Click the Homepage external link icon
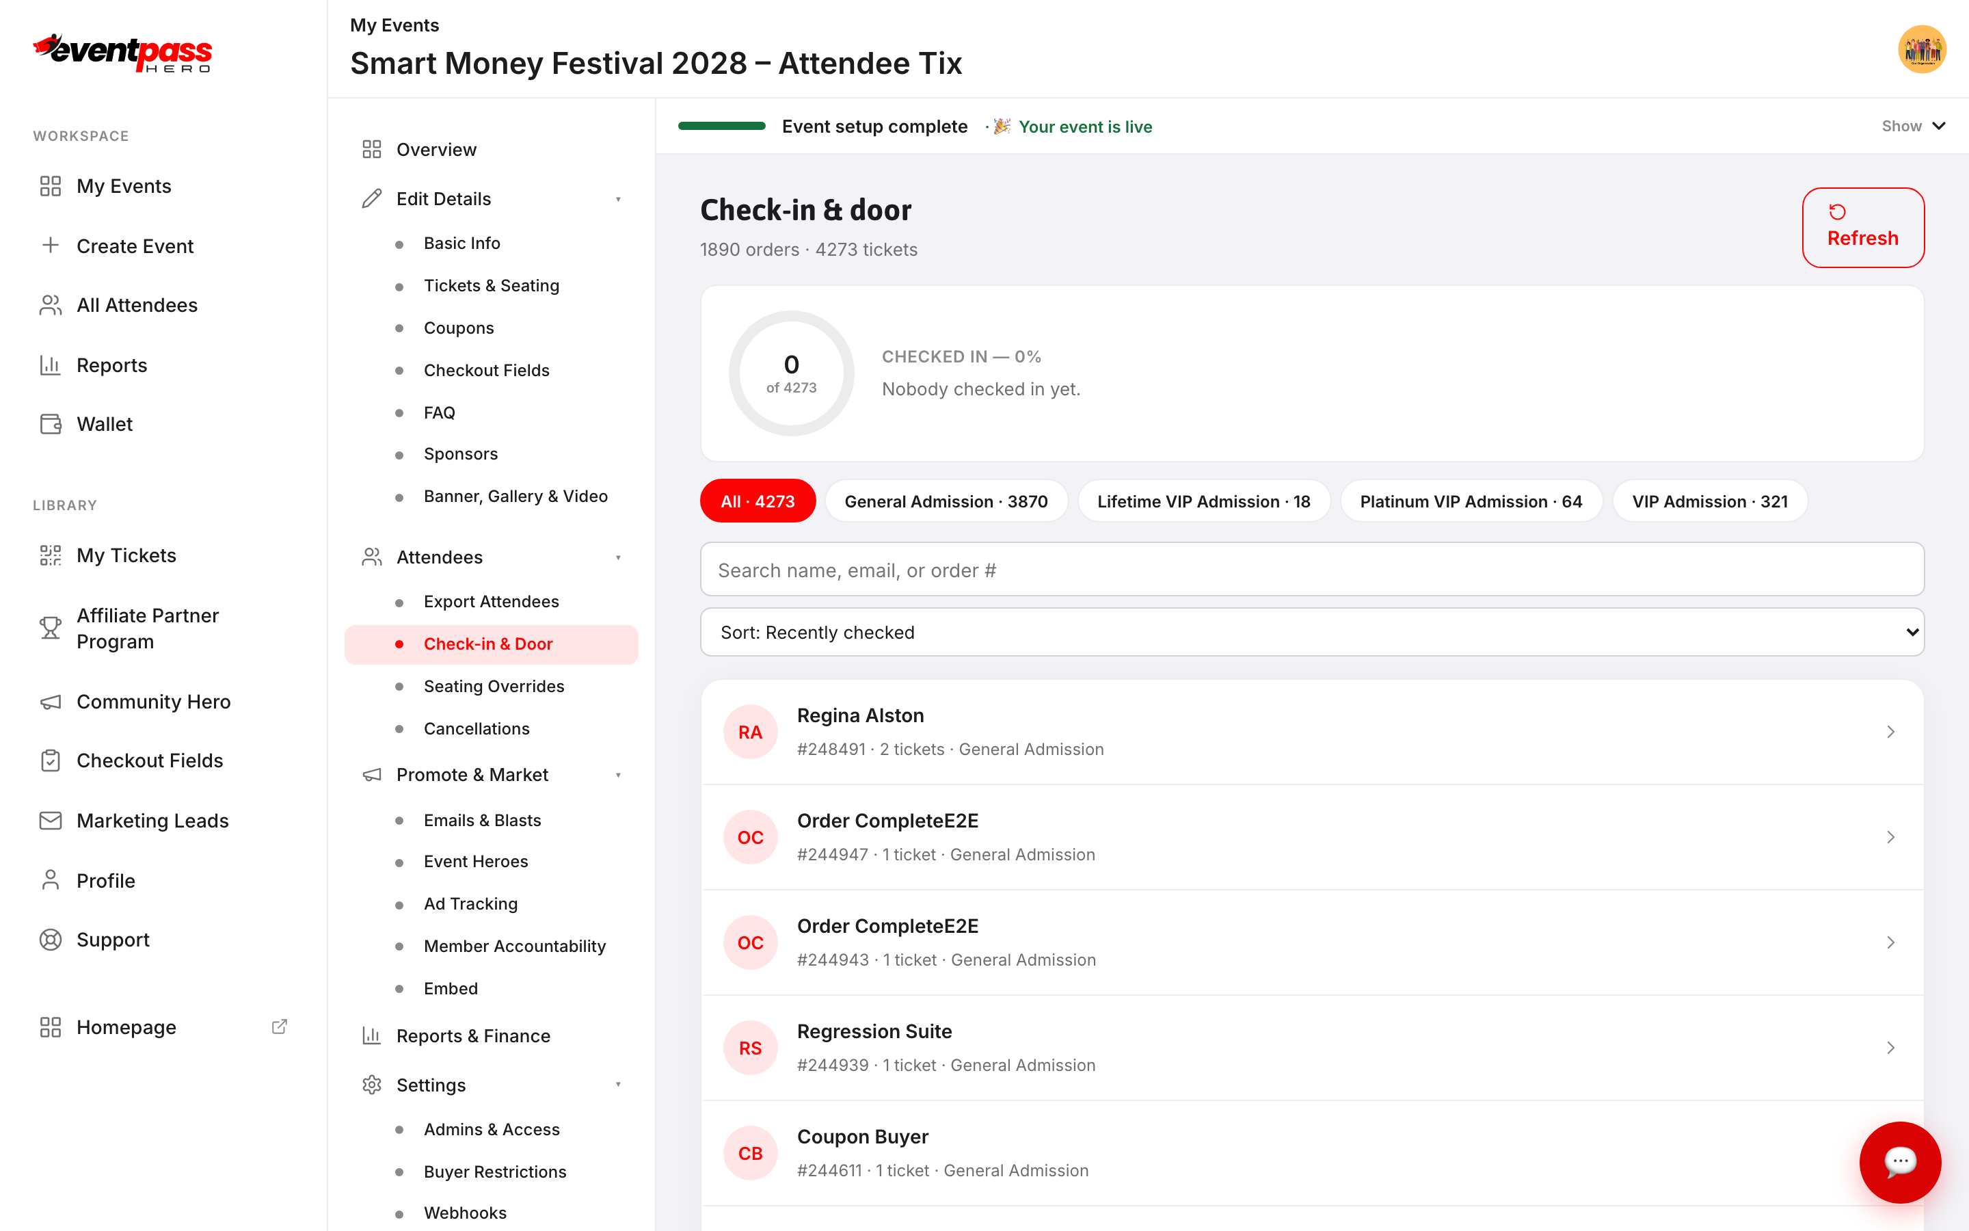 coord(279,1027)
